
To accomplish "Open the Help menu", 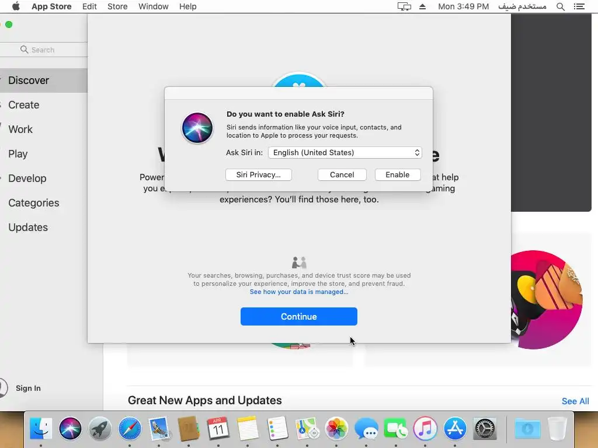I will (187, 6).
